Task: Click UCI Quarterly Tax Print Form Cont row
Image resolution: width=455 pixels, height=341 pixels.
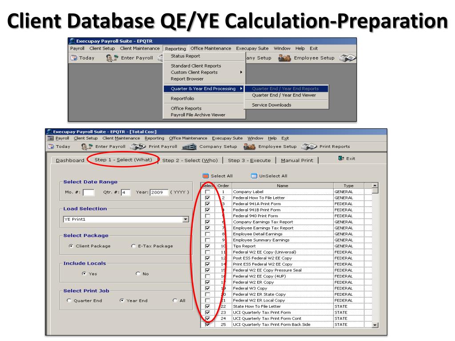Action: click(267, 318)
